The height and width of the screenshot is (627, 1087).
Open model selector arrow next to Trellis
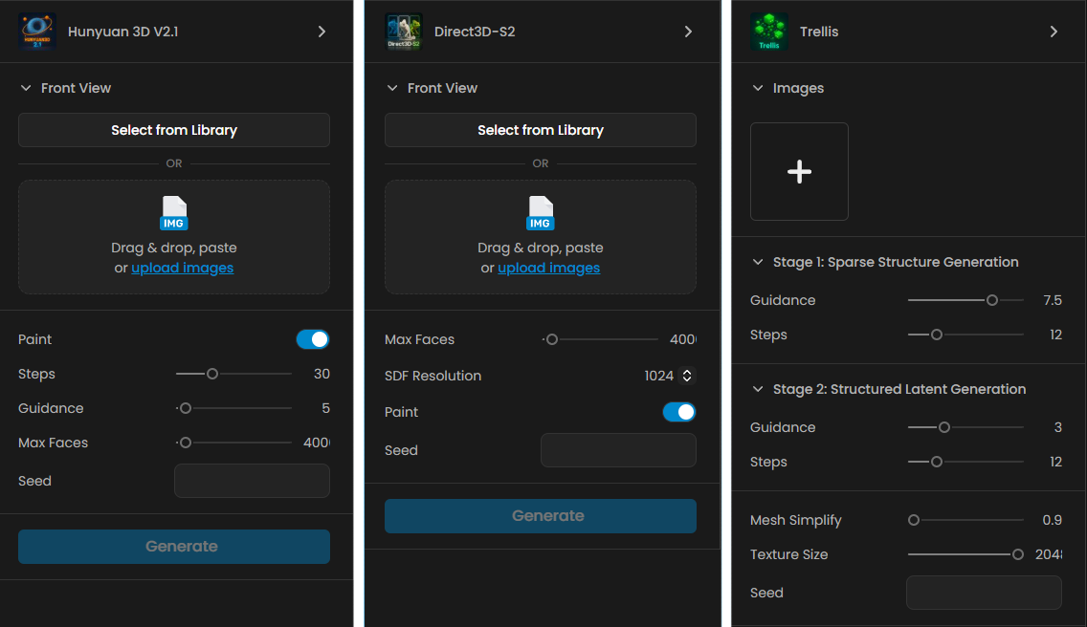click(x=1054, y=32)
